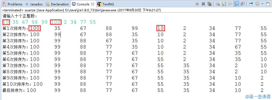Toggle show console on standard error change
The image size is (272, 100).
click(x=242, y=4)
